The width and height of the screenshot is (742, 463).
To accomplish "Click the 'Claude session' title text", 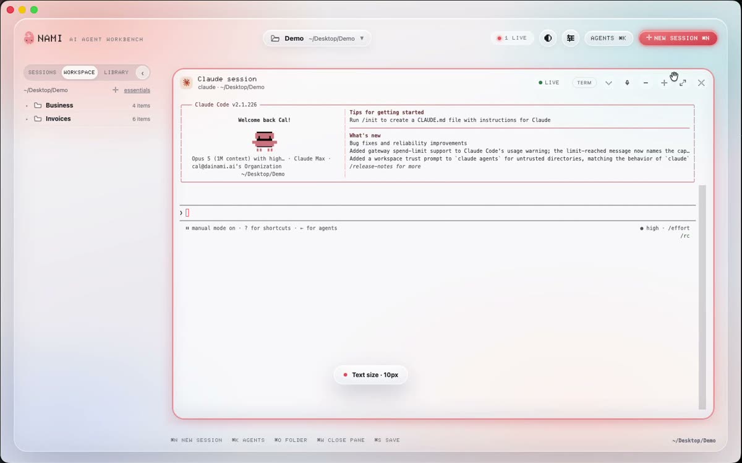I will point(227,79).
